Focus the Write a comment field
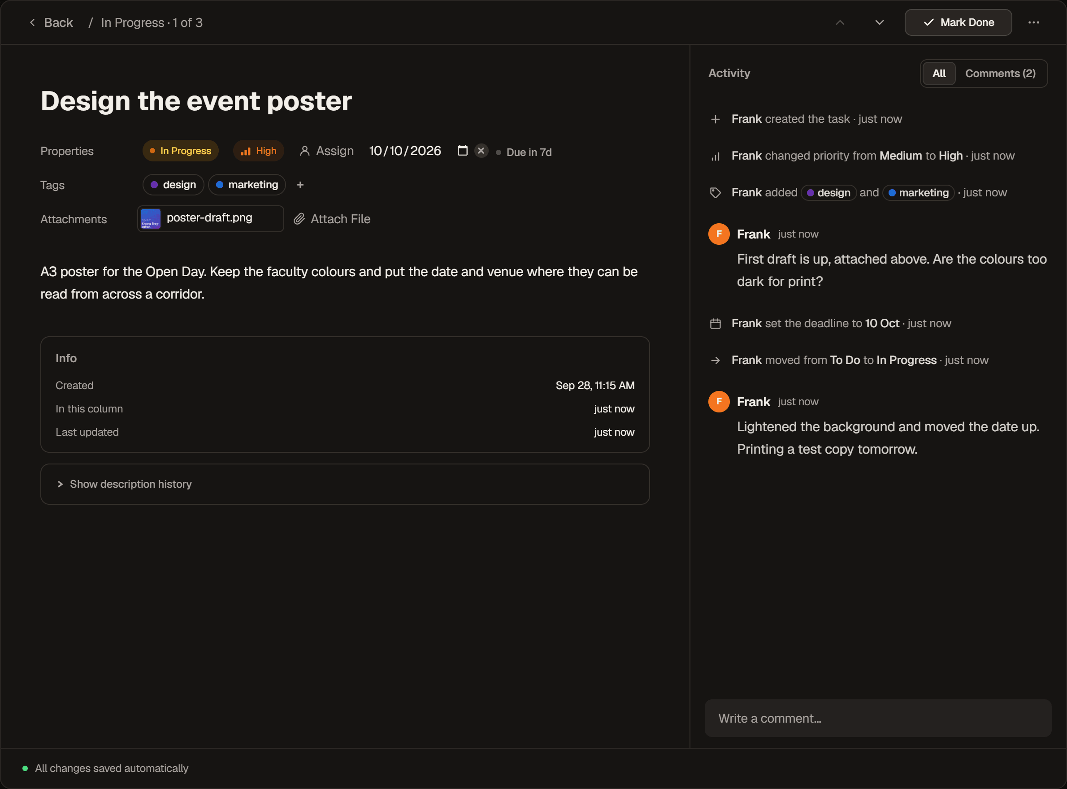The image size is (1067, 789). (878, 718)
